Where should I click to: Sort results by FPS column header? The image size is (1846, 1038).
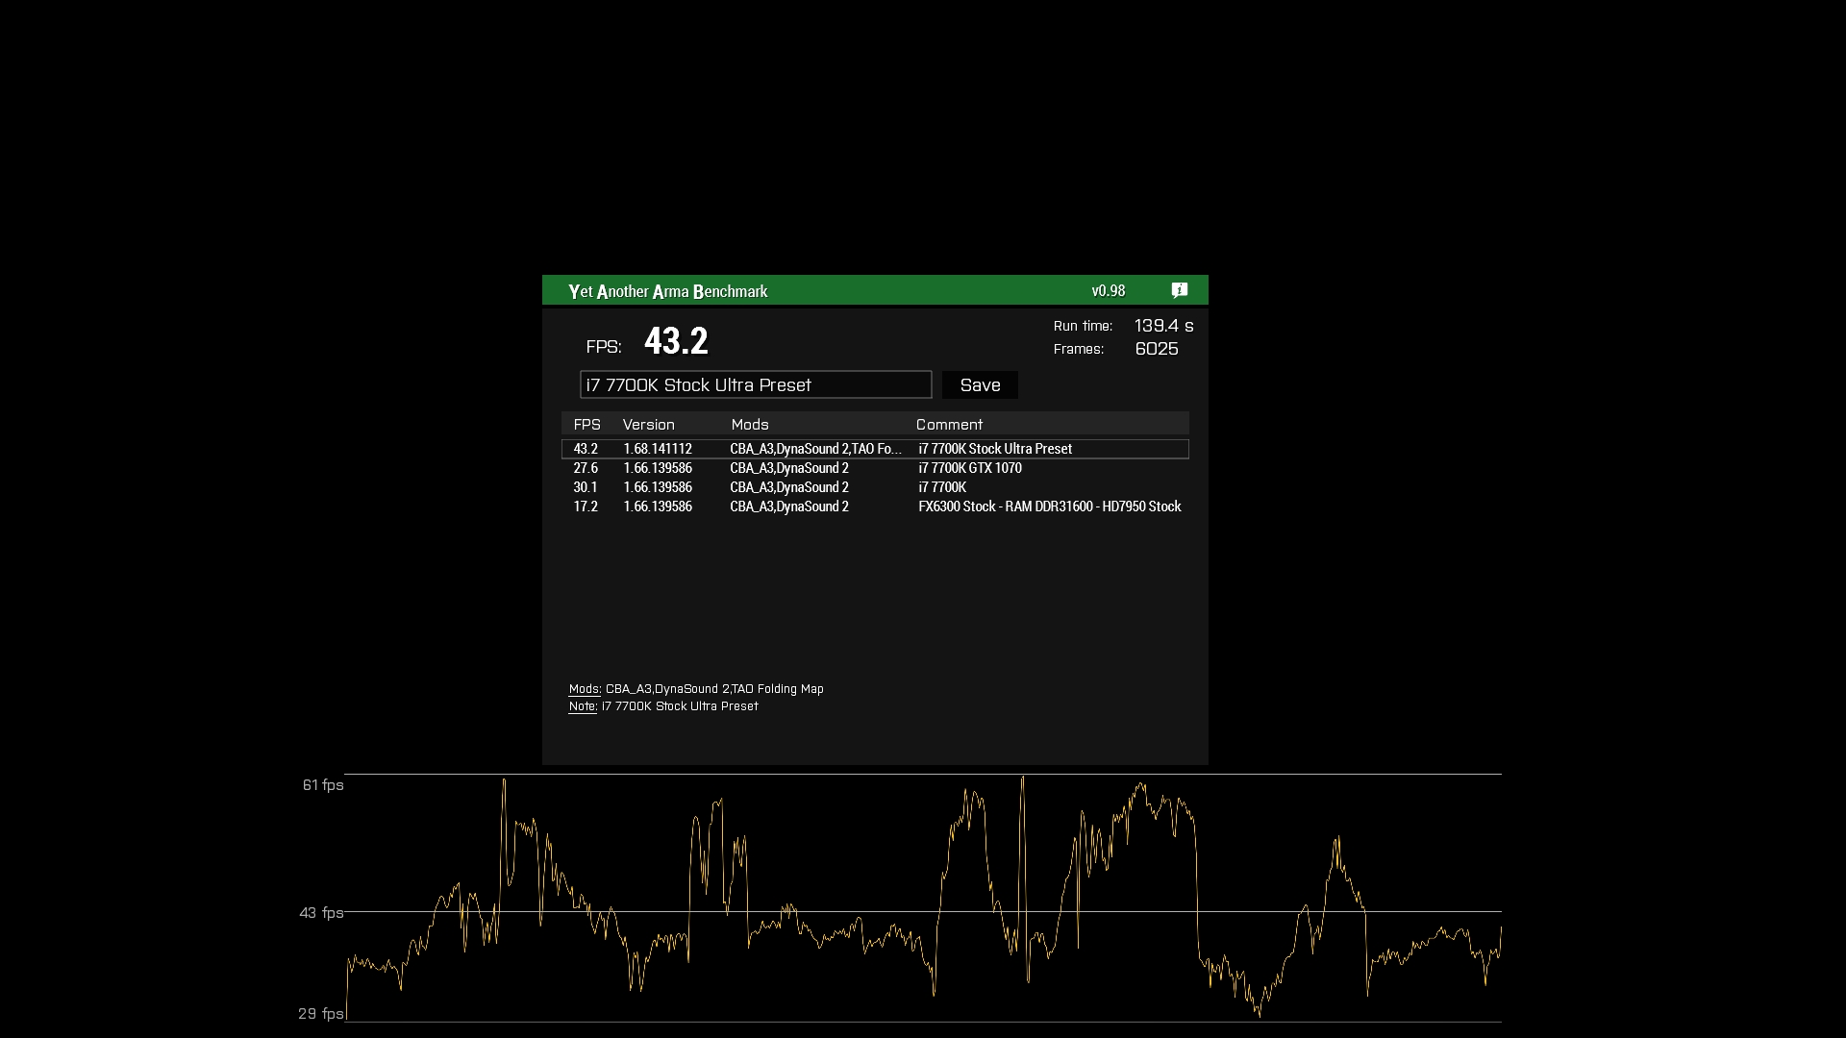pos(586,424)
